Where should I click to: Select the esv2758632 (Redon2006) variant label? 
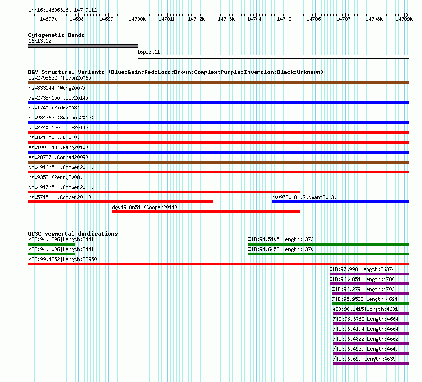[x=60, y=78]
